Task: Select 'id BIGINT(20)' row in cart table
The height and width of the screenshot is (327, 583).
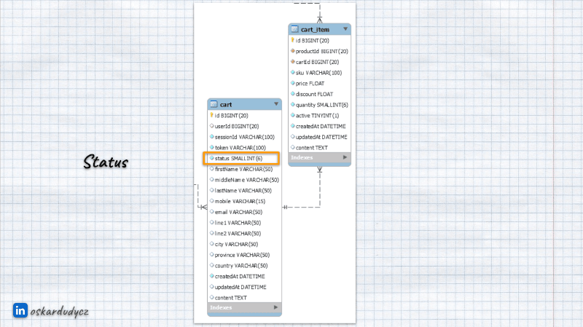Action: tap(244, 116)
